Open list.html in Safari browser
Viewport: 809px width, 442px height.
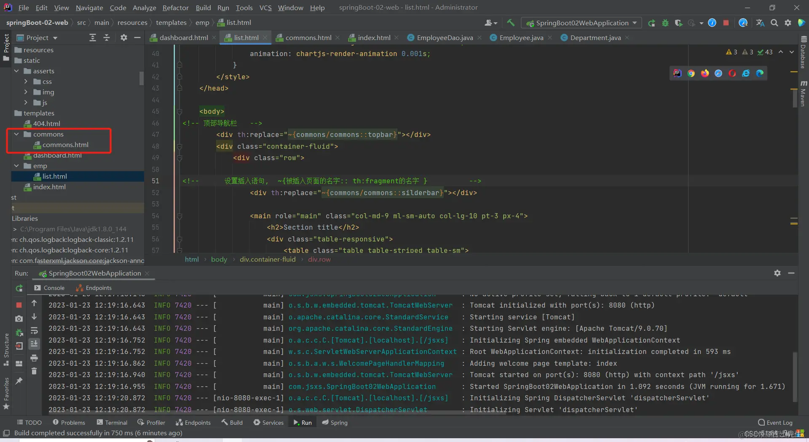(x=718, y=73)
